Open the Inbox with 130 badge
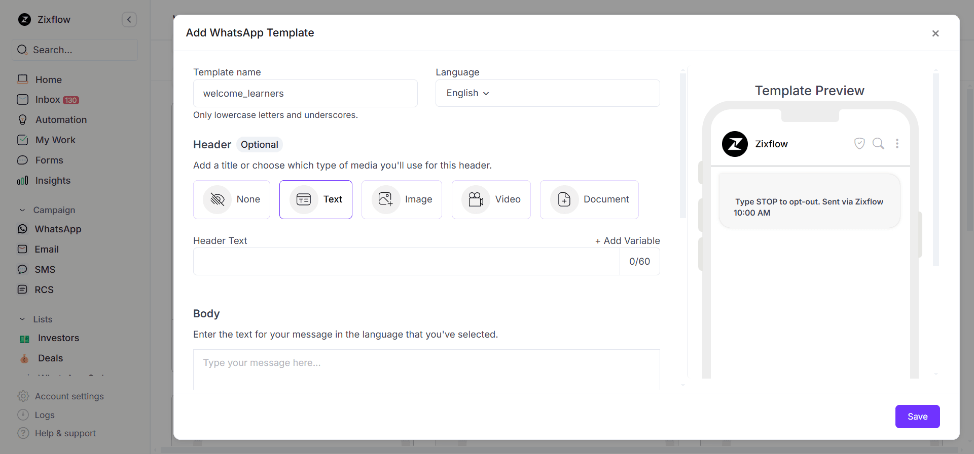Viewport: 974px width, 454px height. pos(48,100)
